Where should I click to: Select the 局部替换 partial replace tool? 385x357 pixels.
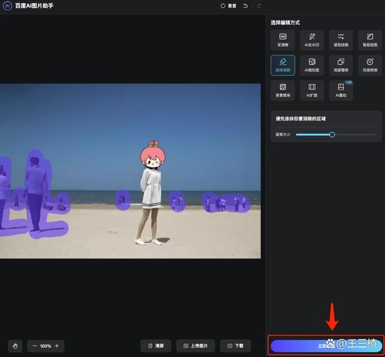pyautogui.click(x=341, y=66)
